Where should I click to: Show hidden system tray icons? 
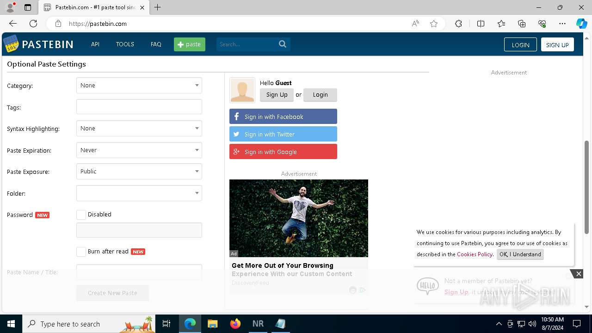[499, 324]
